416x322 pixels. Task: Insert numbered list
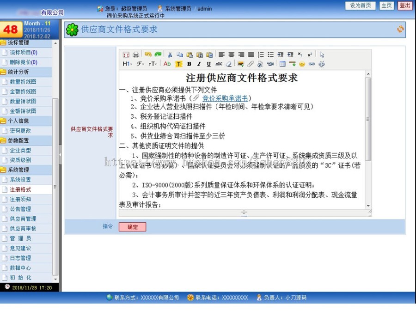(261, 55)
